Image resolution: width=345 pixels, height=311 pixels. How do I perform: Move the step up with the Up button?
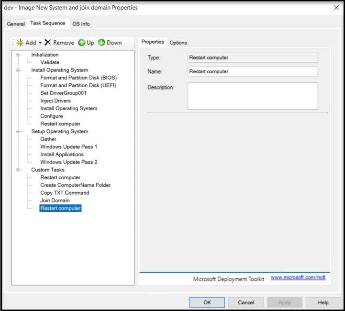click(86, 43)
